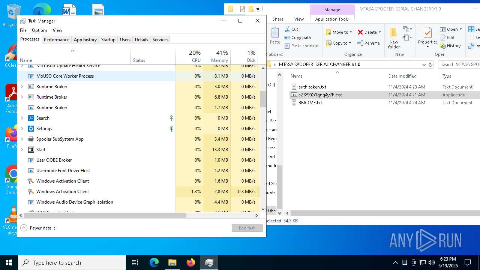Click volume icon in system tray
This screenshot has height=270, width=480.
[x=432, y=262]
